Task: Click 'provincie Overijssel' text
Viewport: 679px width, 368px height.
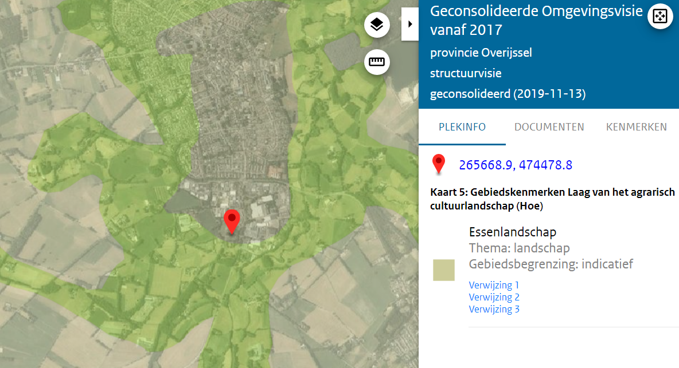Action: pos(481,53)
